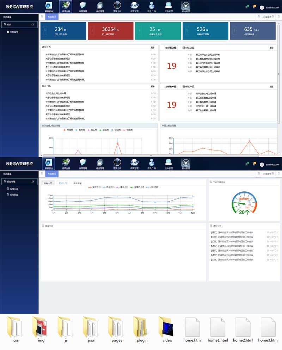Open the public square person icon in the top dashboard
Viewport: 282px width, 350px height.
coord(152,7)
